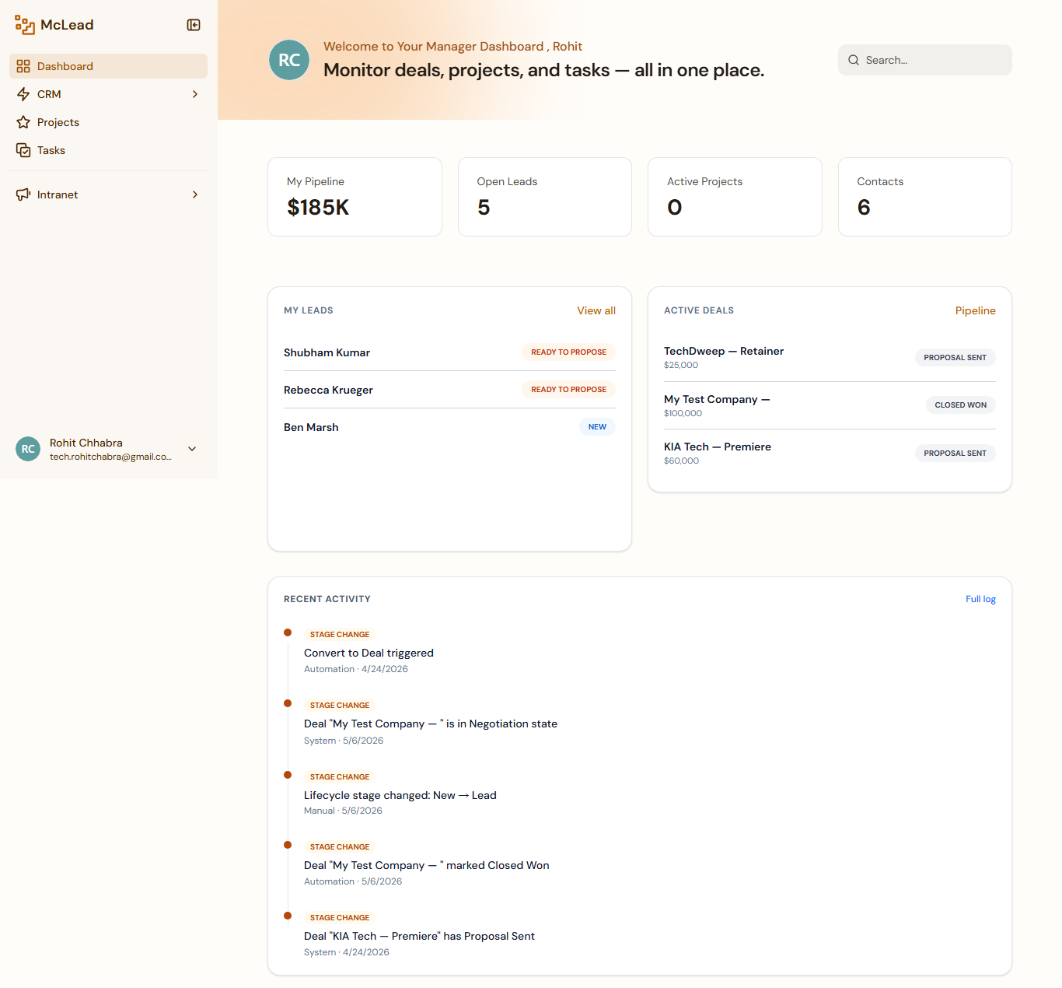Collapse the sidebar with the panel icon

194,25
